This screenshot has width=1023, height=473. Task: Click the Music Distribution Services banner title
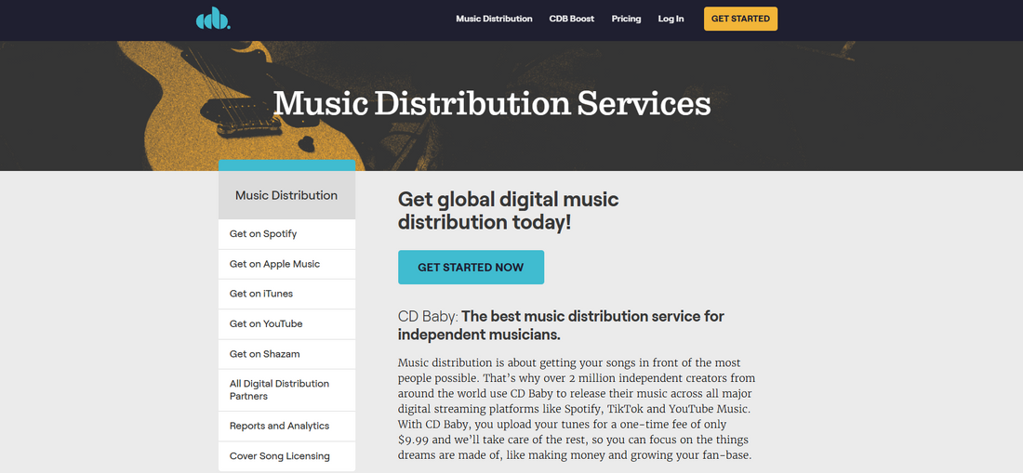491,103
